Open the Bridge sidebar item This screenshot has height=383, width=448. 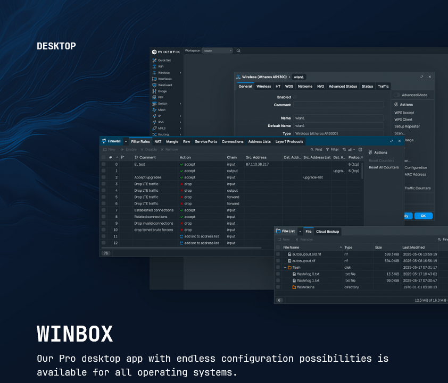pyautogui.click(x=160, y=91)
